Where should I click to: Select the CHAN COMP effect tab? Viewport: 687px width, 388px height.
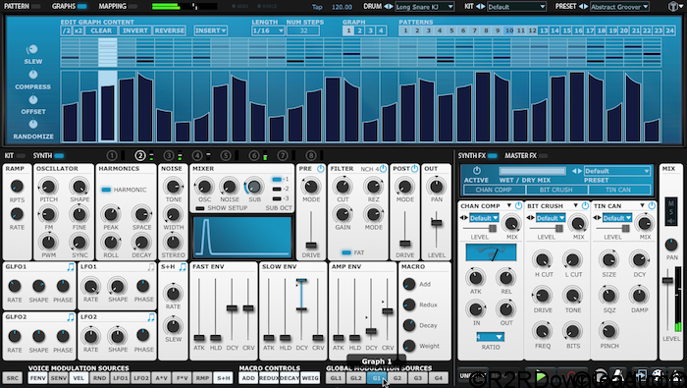[x=495, y=190]
